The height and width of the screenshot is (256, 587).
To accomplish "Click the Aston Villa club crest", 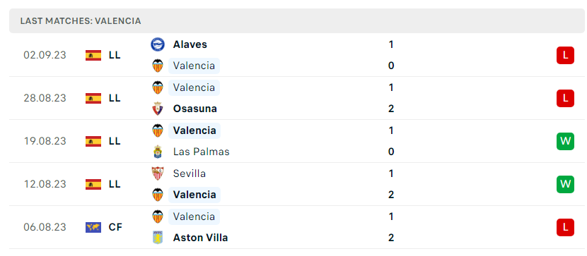I will coord(158,238).
